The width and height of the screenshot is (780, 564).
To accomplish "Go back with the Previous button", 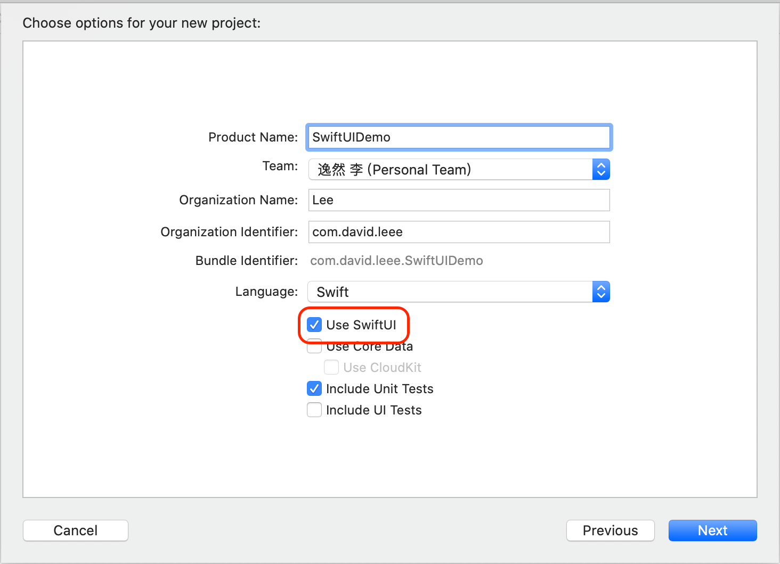I will 610,530.
